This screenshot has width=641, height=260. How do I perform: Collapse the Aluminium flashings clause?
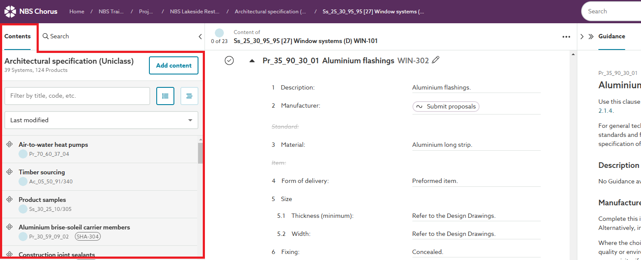[x=252, y=61]
